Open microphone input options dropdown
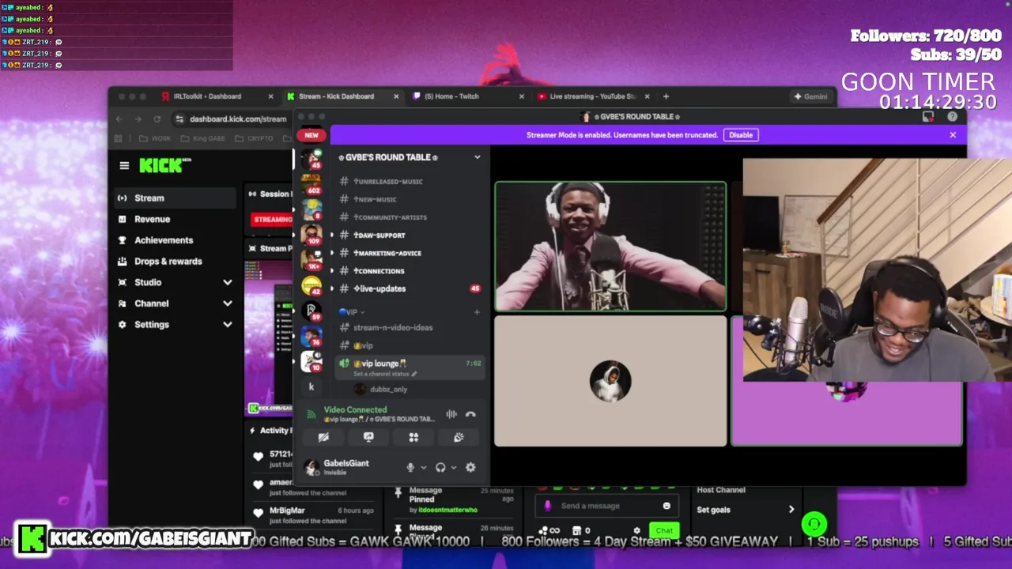The height and width of the screenshot is (569, 1012). coord(423,467)
